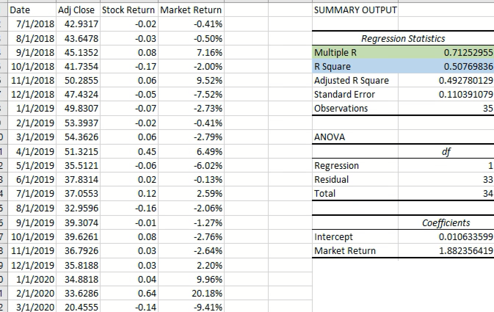Click the Adj Close value 34.8818
The width and height of the screenshot is (494, 312).
tap(78, 279)
